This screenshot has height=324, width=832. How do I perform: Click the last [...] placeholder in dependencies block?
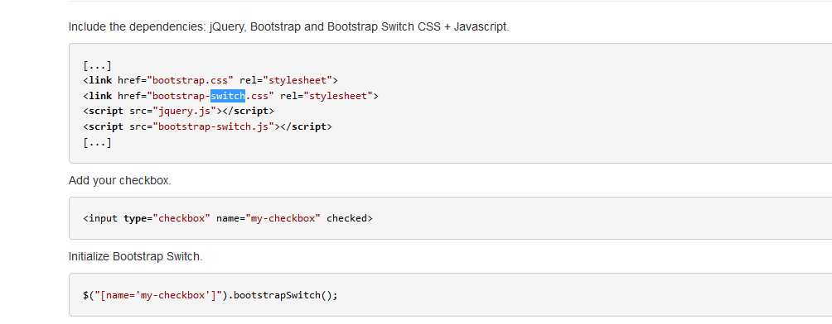click(97, 142)
